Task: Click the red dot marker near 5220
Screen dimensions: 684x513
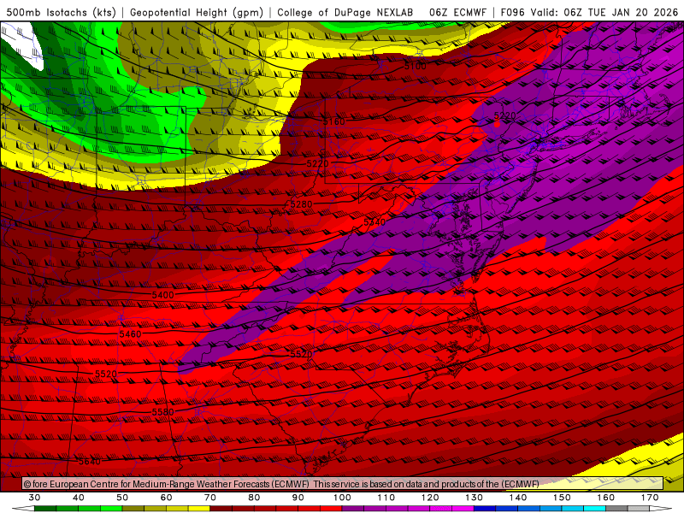Action: click(497, 124)
